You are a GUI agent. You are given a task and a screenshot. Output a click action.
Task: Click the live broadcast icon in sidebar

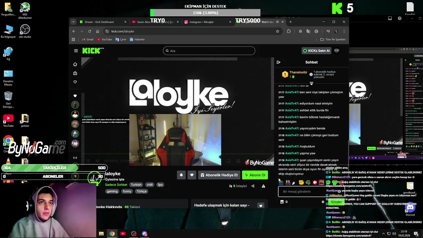click(x=75, y=158)
